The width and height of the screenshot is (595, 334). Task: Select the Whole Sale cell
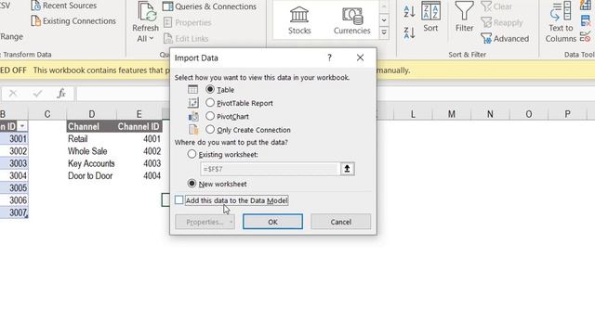(x=91, y=151)
